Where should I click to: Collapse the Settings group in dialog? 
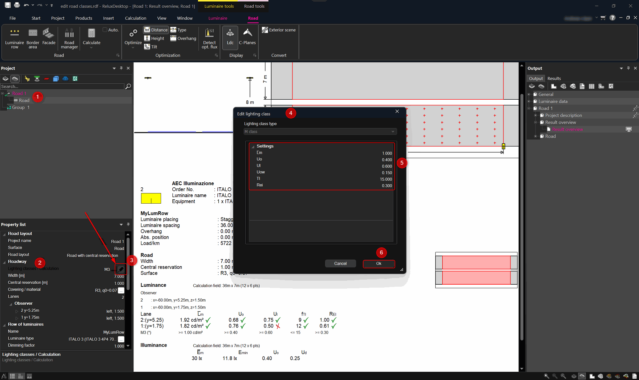[253, 146]
